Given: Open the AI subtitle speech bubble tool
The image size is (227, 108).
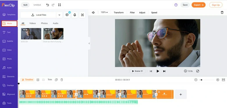Looking at the screenshot, I should click(x=67, y=15).
